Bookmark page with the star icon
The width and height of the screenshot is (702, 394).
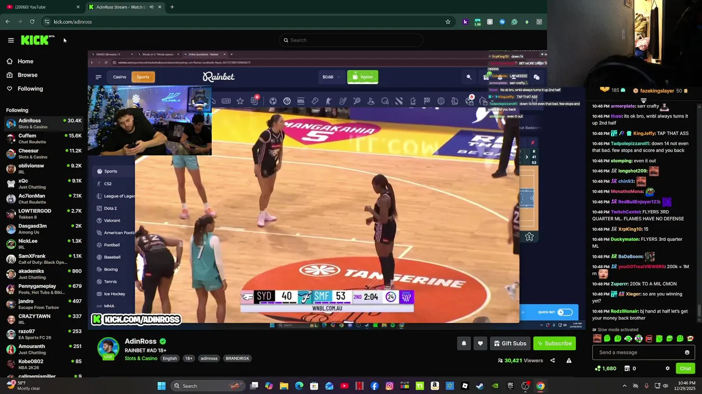click(x=448, y=22)
